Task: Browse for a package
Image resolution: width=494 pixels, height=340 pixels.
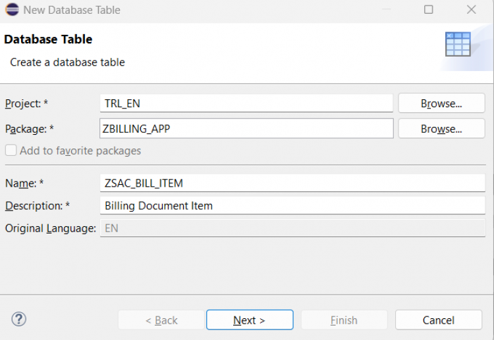Action: 441,129
